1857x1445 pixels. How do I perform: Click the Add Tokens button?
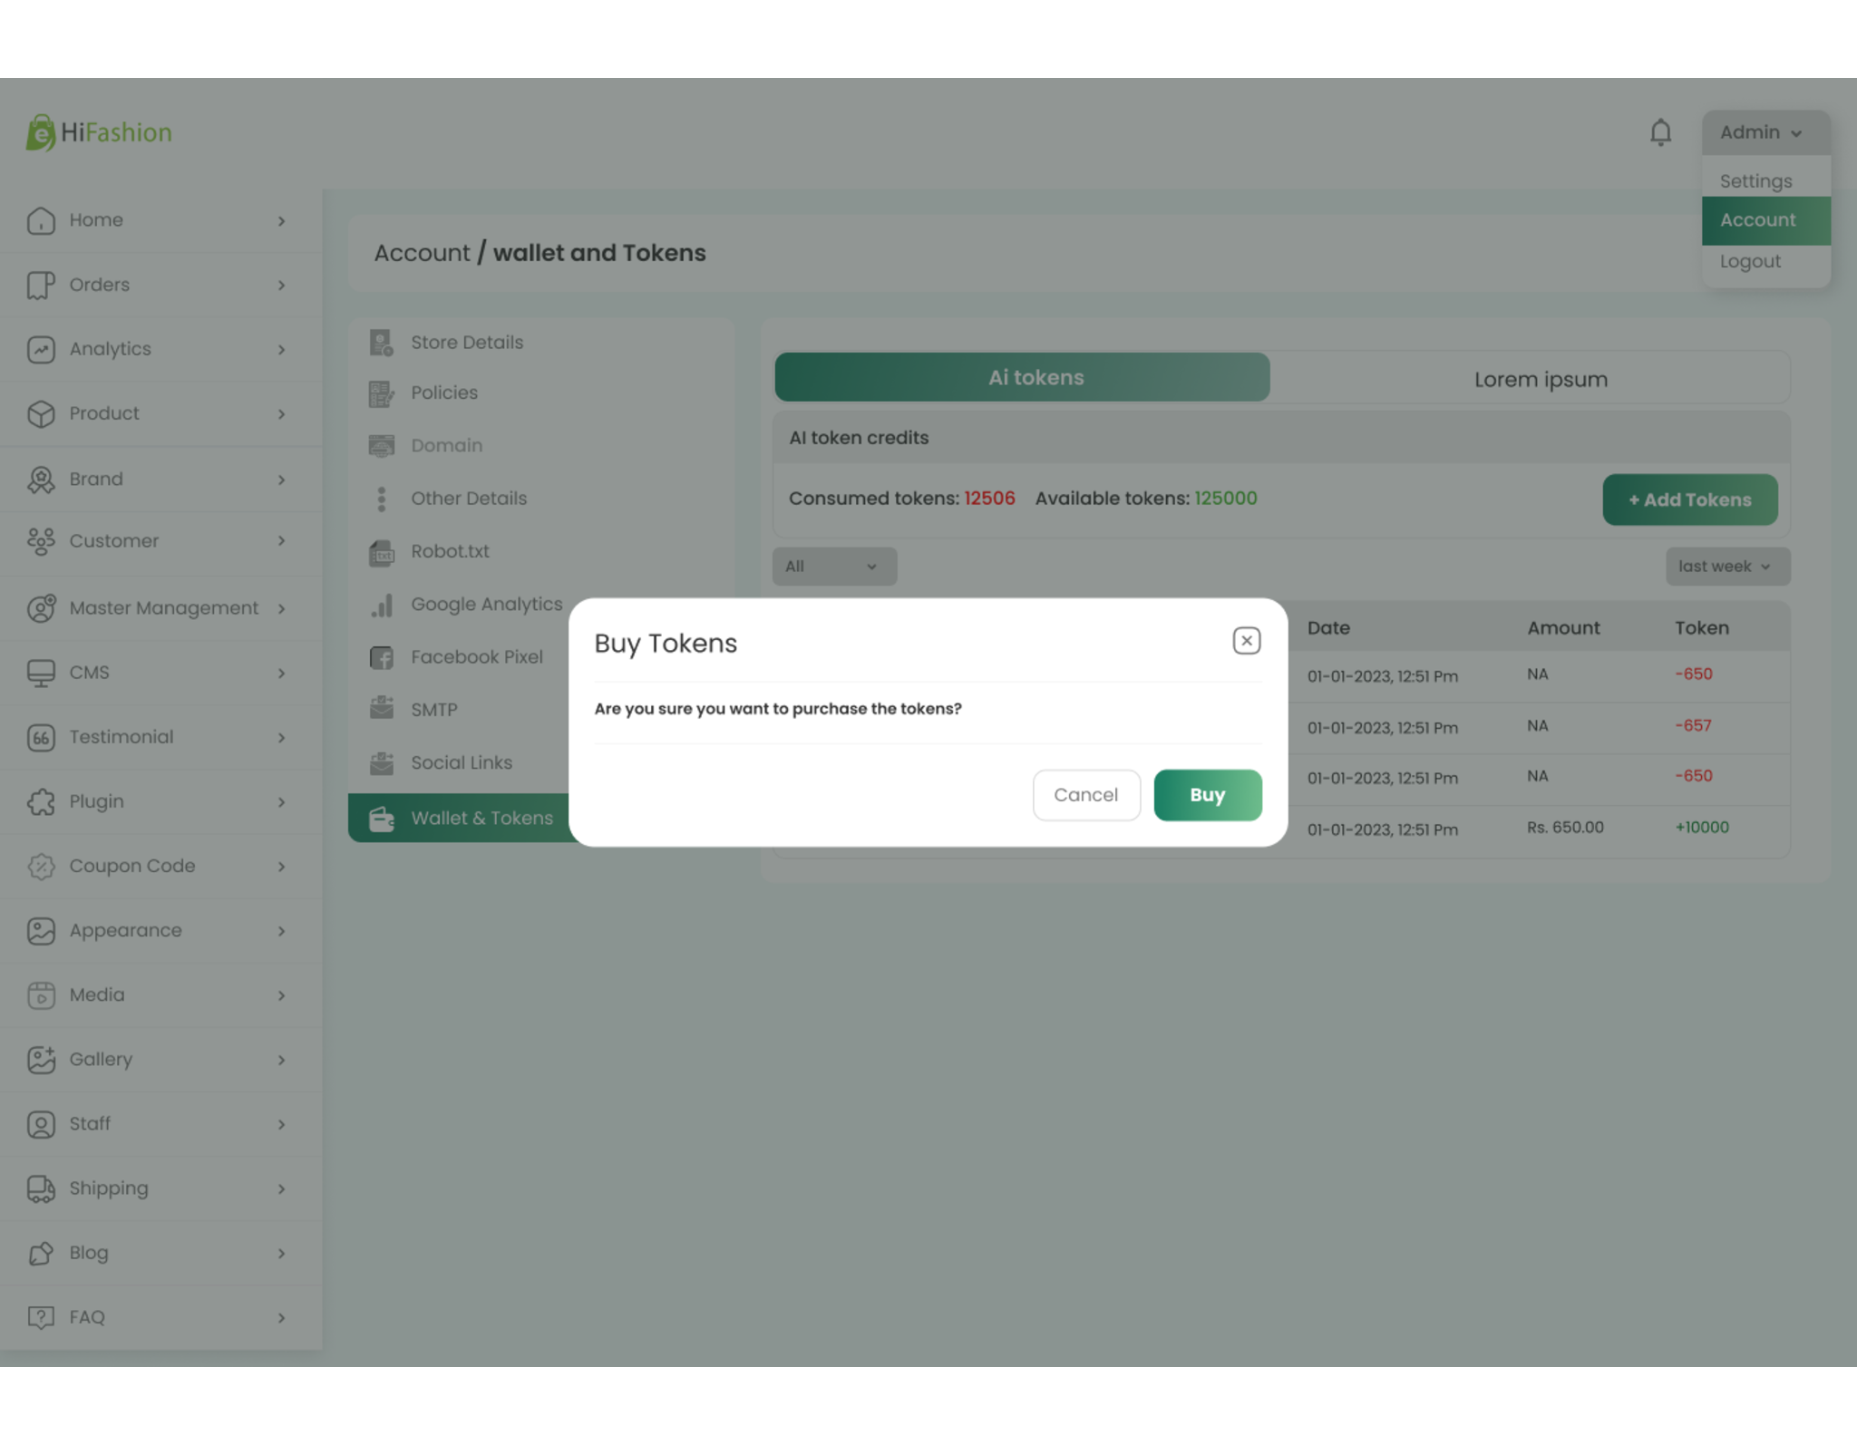[x=1689, y=499]
